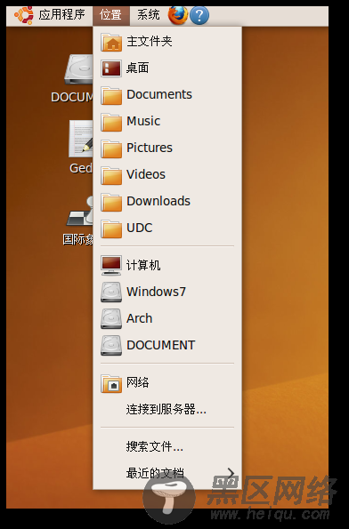Click the desktop icon beside 桌面

[x=111, y=68]
